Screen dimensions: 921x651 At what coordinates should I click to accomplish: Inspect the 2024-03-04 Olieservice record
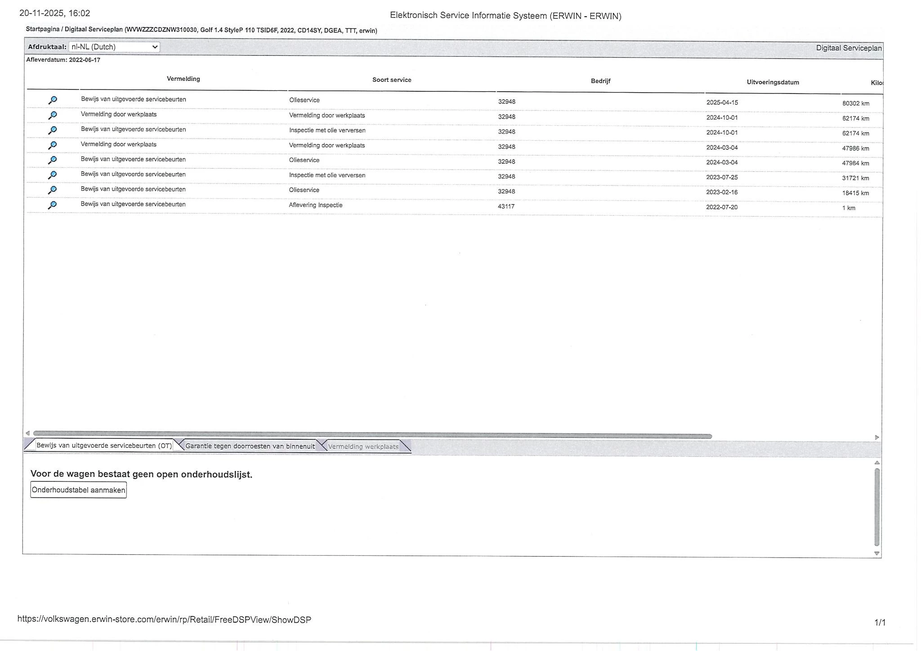53,160
